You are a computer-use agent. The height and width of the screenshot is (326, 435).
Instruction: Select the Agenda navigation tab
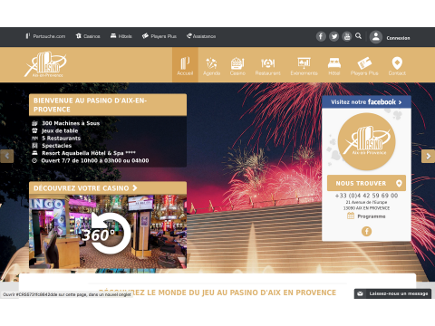tap(211, 66)
